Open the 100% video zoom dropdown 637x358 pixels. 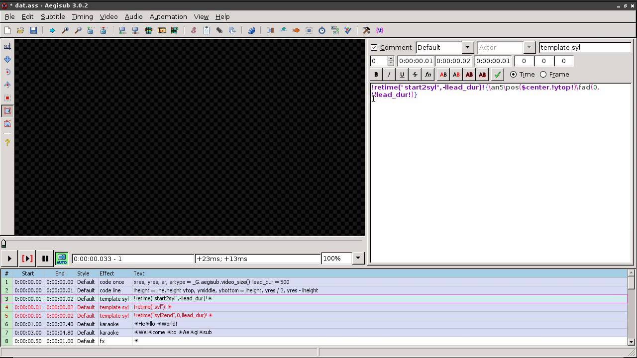358,259
